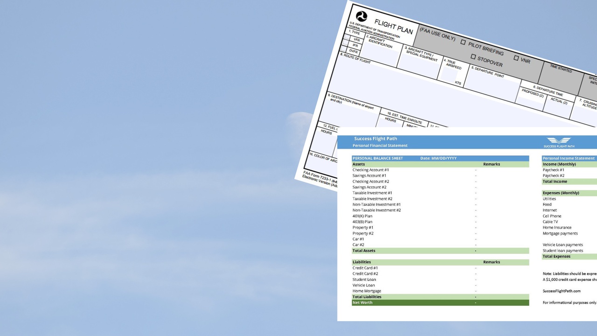The width and height of the screenshot is (597, 336).
Task: Click the 'Success Flight Path' title in the blue header
Action: point(375,139)
